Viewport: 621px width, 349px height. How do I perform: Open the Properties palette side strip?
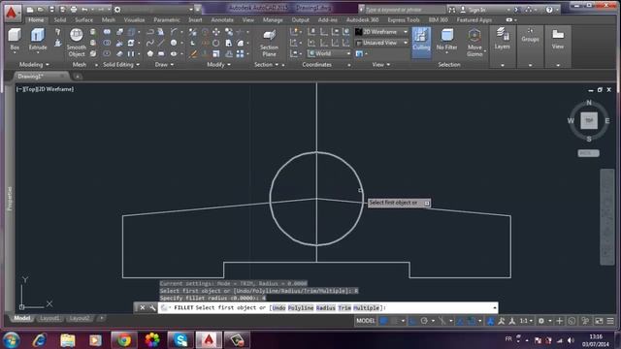click(10, 198)
